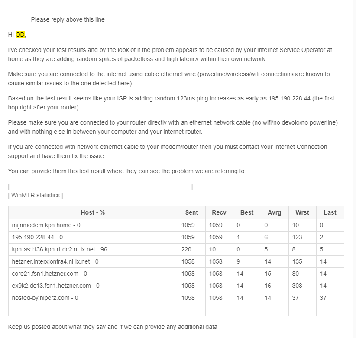
Task: Click the kpn-as1136.kpn-rt-dc2.nl-ix.net row
Action: click(176, 250)
